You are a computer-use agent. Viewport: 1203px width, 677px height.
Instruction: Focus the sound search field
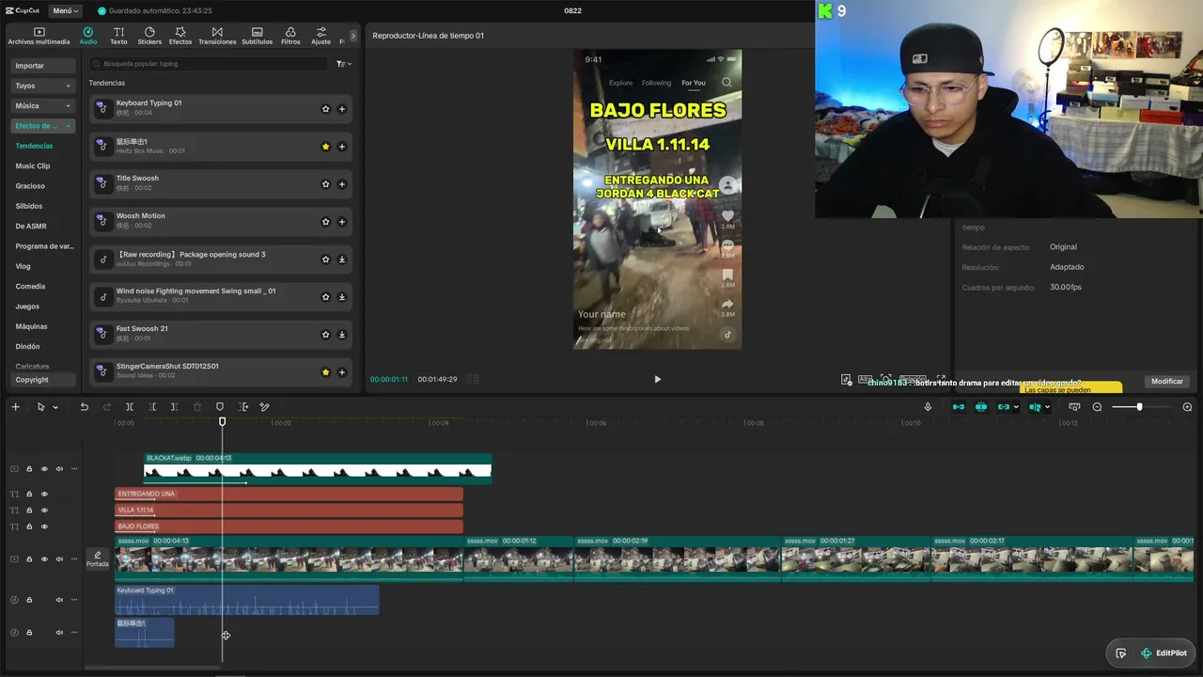coord(207,64)
